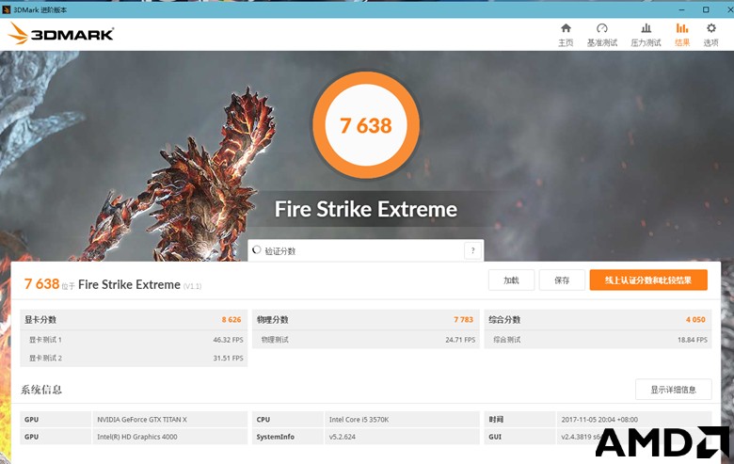This screenshot has height=464, width=734.
Task: Click the 7 638 score circle
Action: 366,125
